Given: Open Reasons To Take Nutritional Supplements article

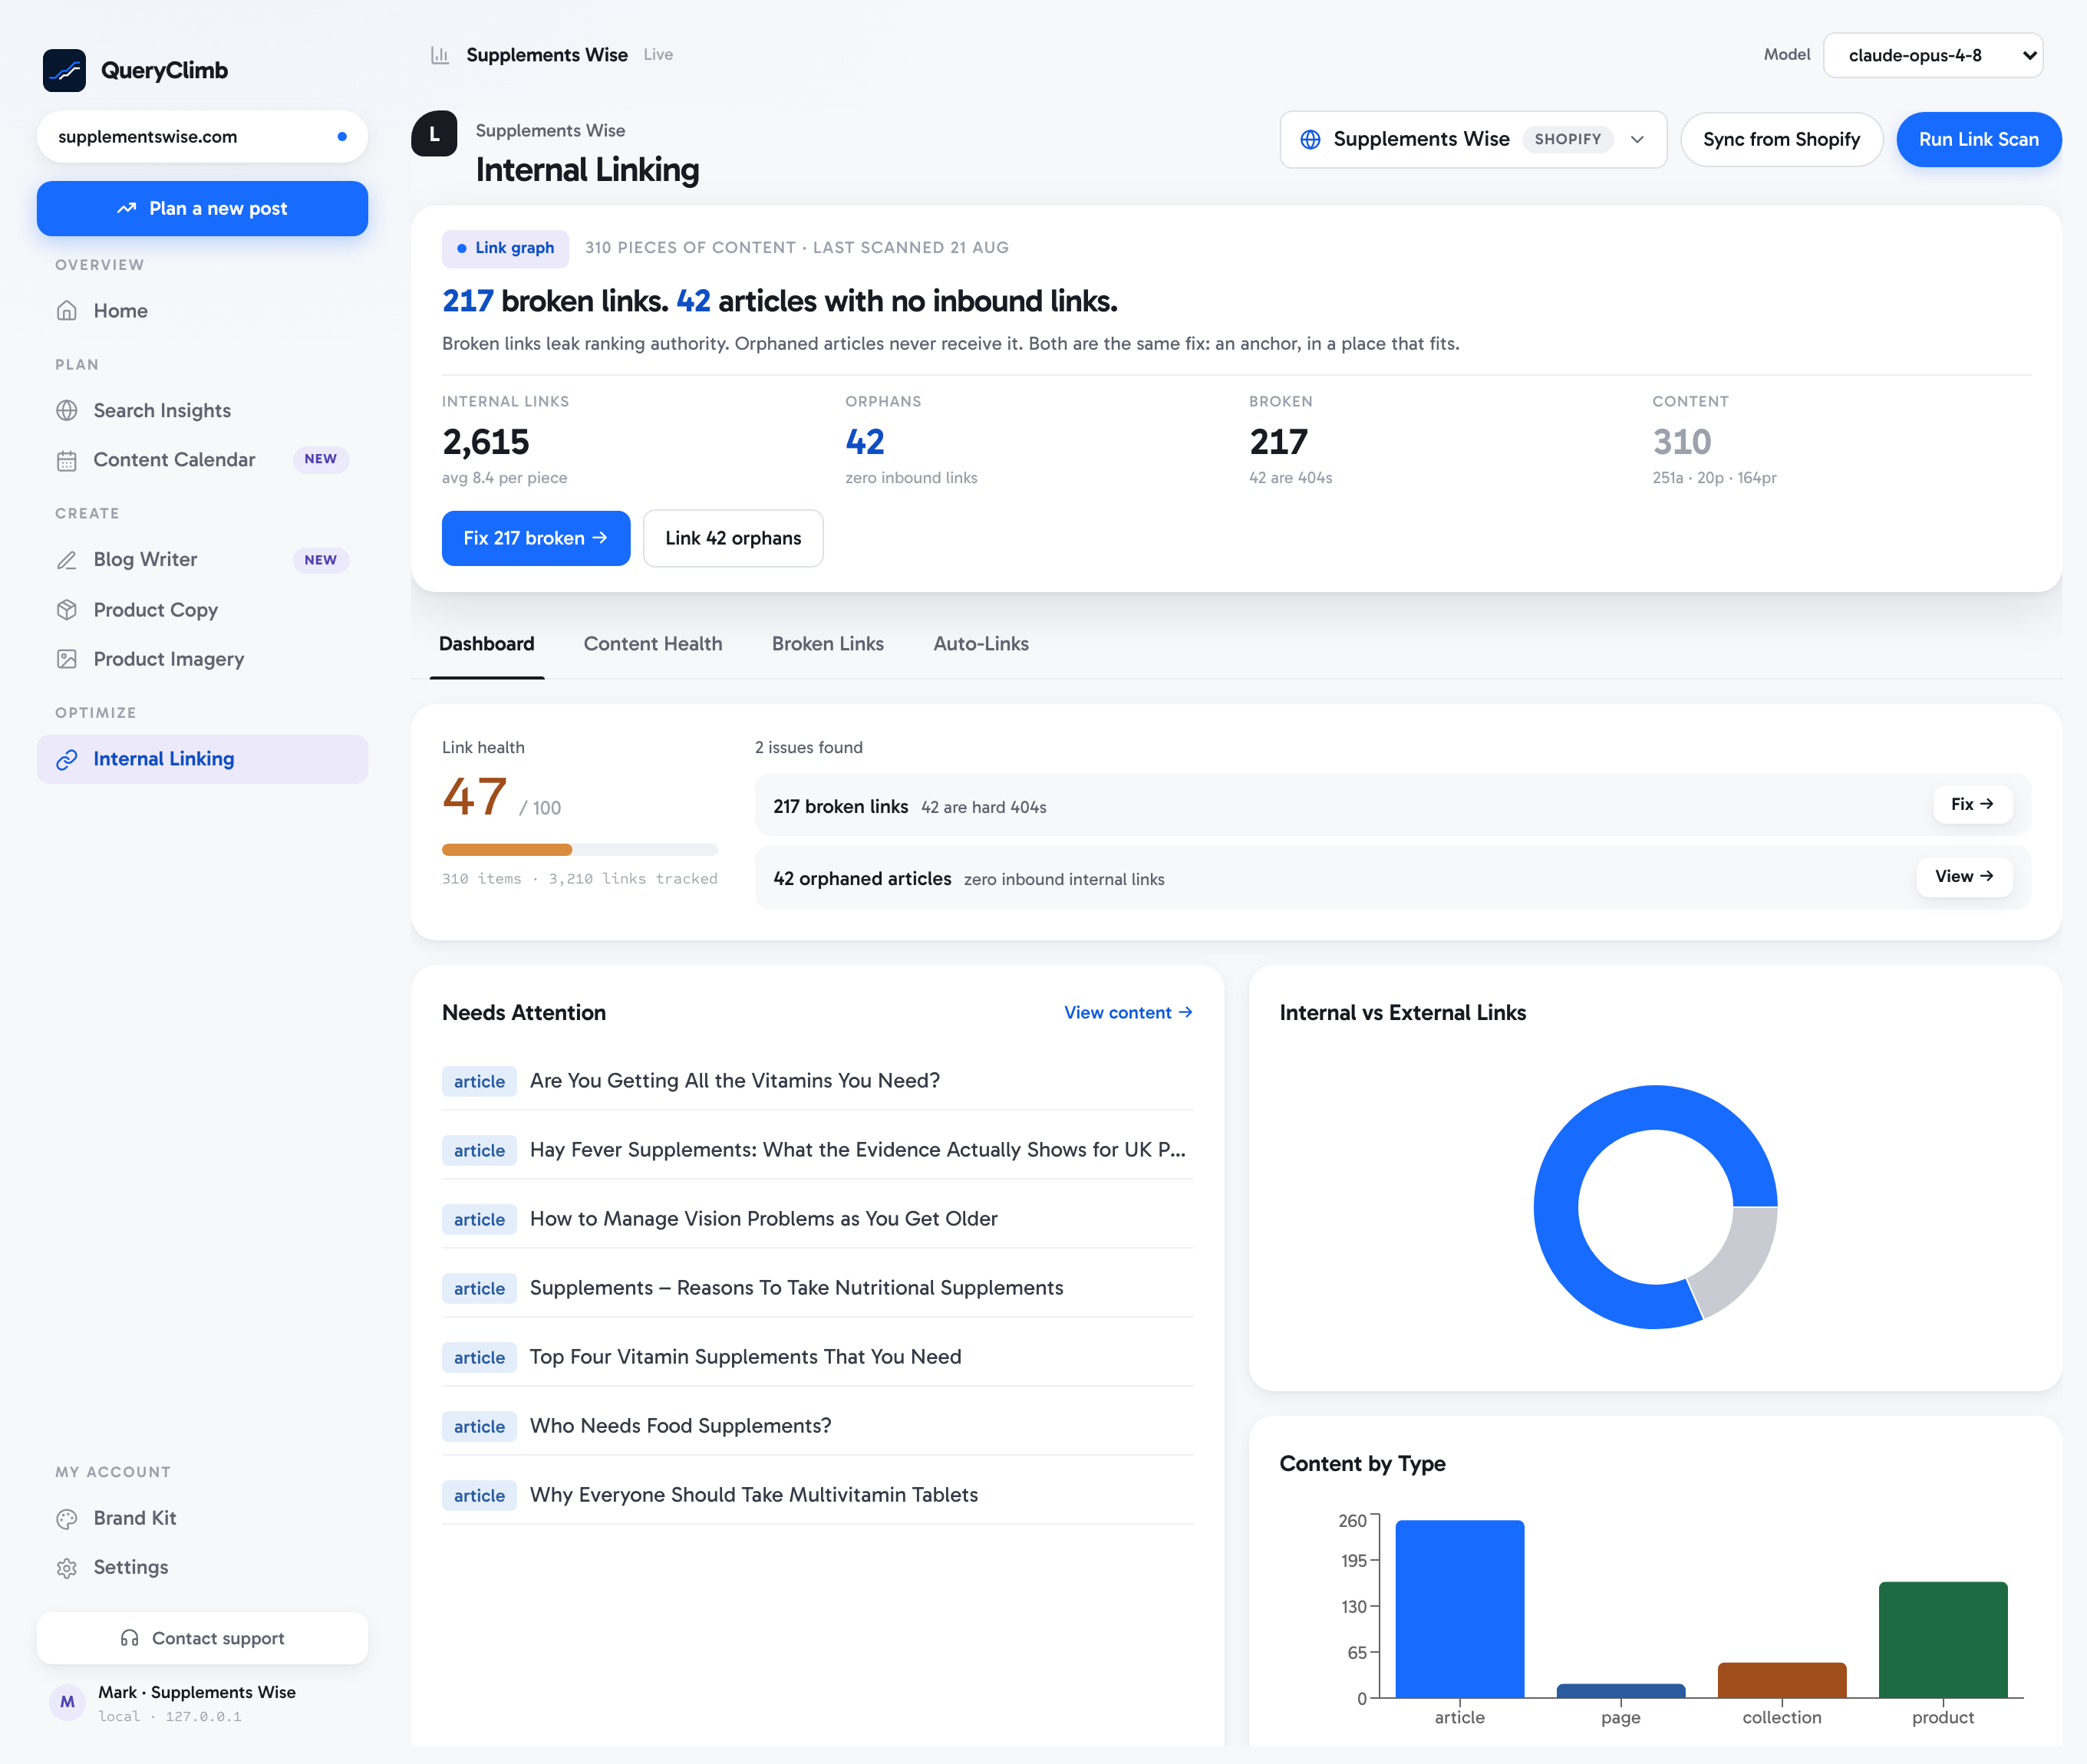Looking at the screenshot, I should coord(817,1288).
